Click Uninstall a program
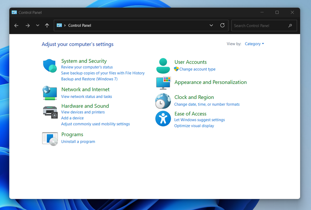The image size is (311, 210). (78, 142)
